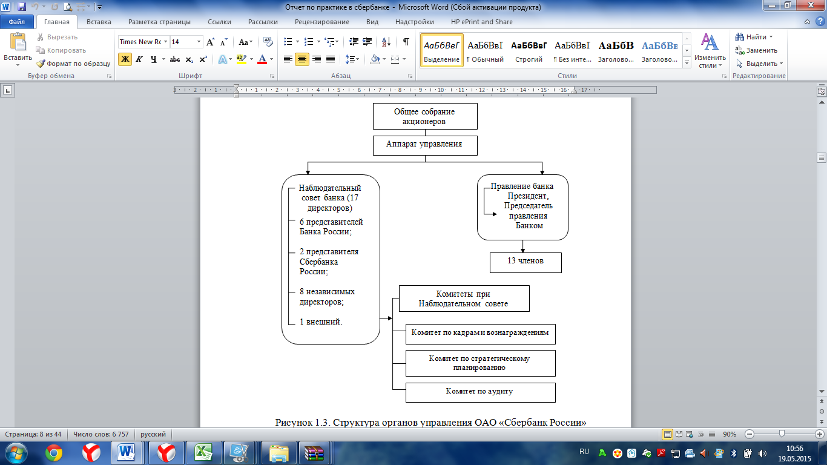This screenshot has width=827, height=465.
Task: Open Google Chrome from the taskbar
Action: pyautogui.click(x=54, y=452)
